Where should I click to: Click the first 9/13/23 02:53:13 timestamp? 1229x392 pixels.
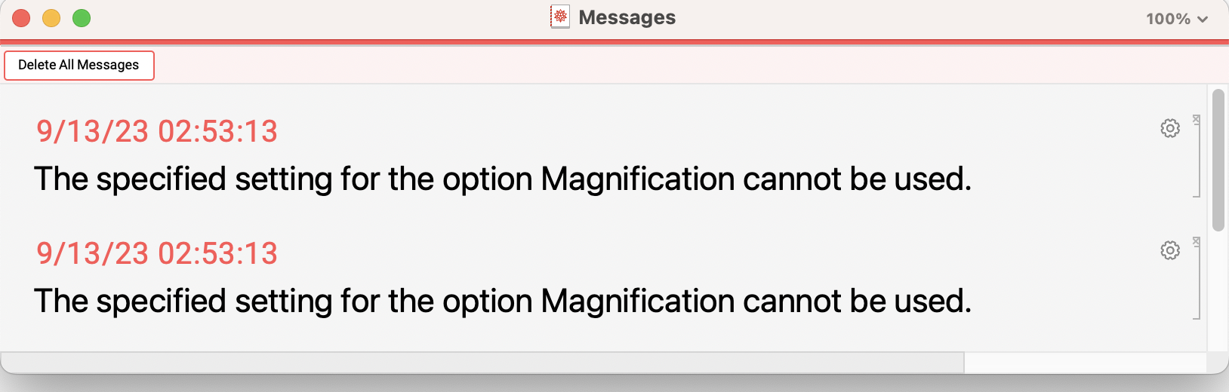click(x=157, y=132)
